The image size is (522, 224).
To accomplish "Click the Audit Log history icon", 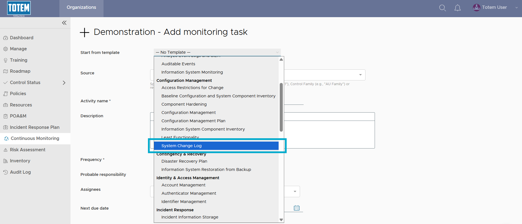I will click(x=6, y=172).
